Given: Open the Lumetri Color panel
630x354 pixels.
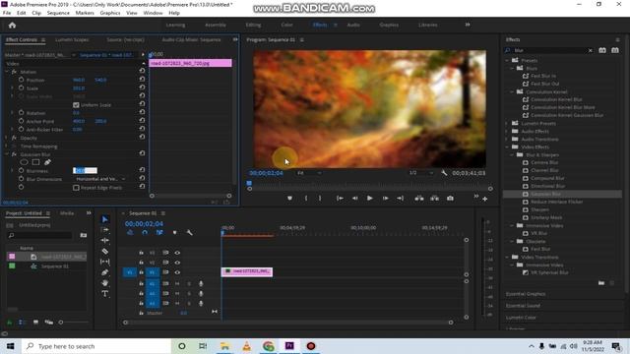Looking at the screenshot, I should (521, 318).
